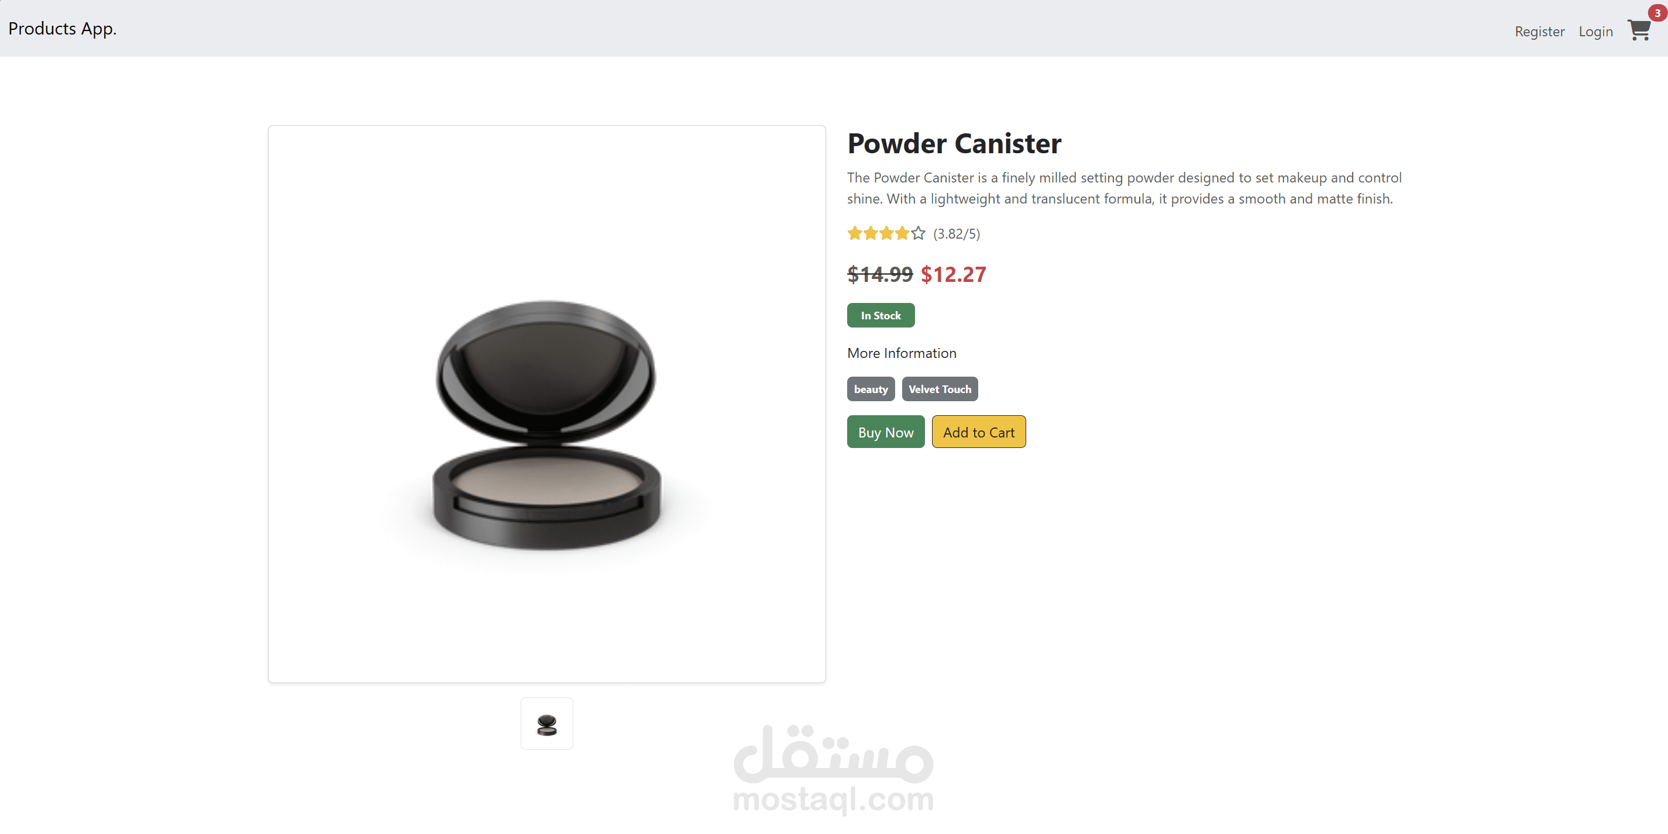1668x834 pixels.
Task: Click the discounted price $12.27
Action: coord(953,274)
